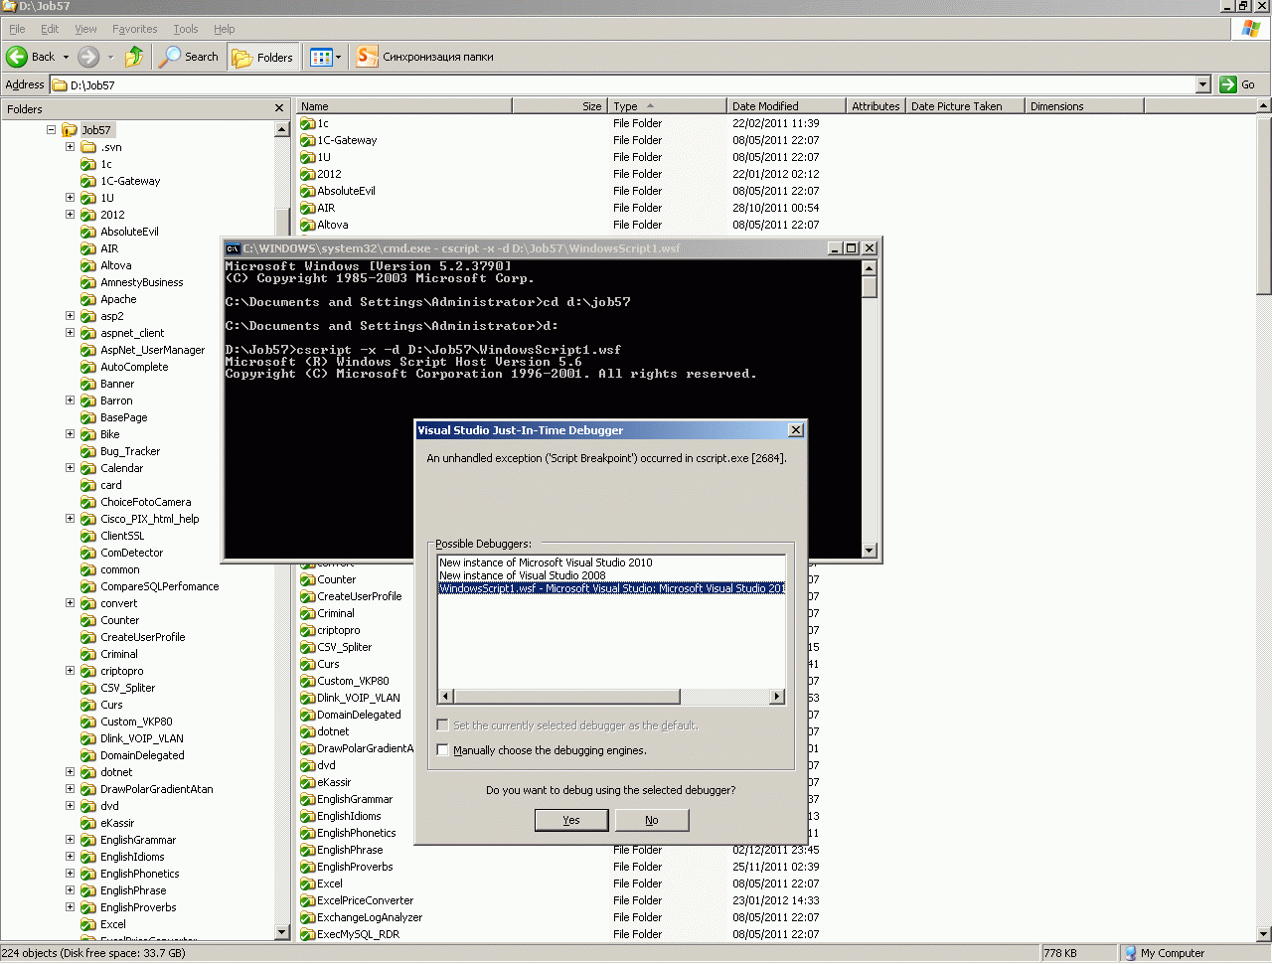
Task: Open the File menu
Action: (x=17, y=29)
